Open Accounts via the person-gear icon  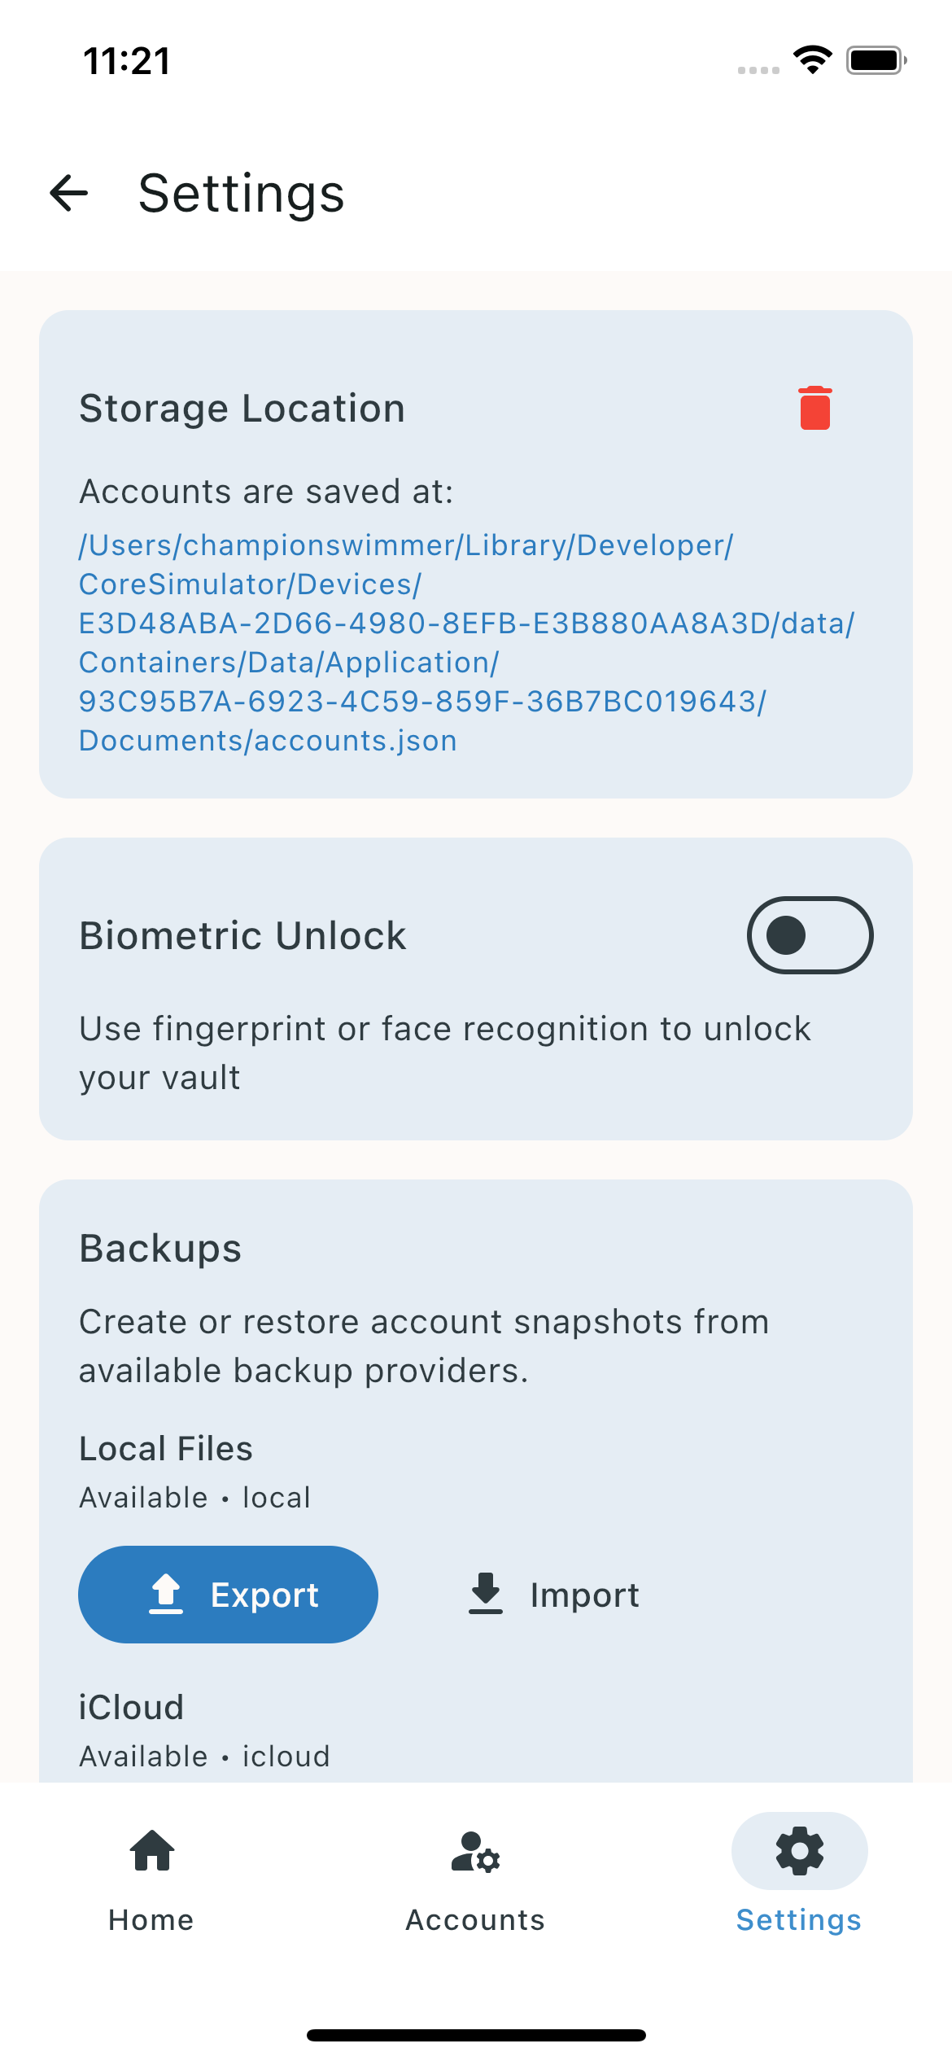coord(475,1851)
